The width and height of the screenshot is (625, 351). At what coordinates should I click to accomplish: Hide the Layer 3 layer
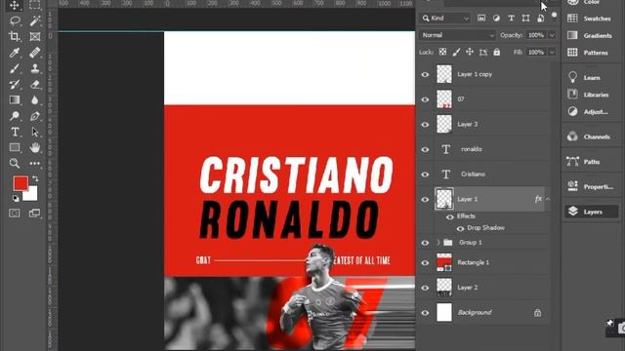pyautogui.click(x=425, y=124)
